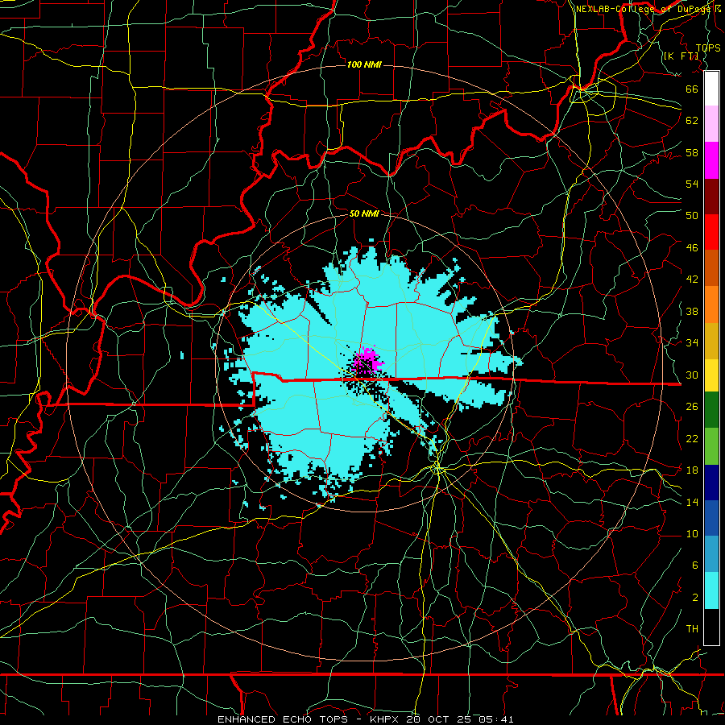Click the "66" legend value

pos(692,89)
